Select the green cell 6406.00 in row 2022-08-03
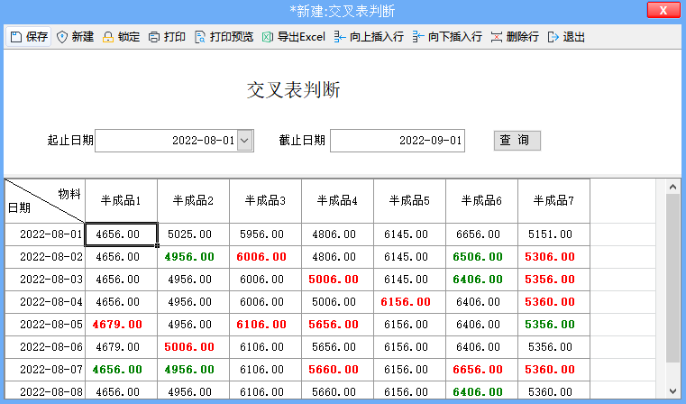 (481, 280)
